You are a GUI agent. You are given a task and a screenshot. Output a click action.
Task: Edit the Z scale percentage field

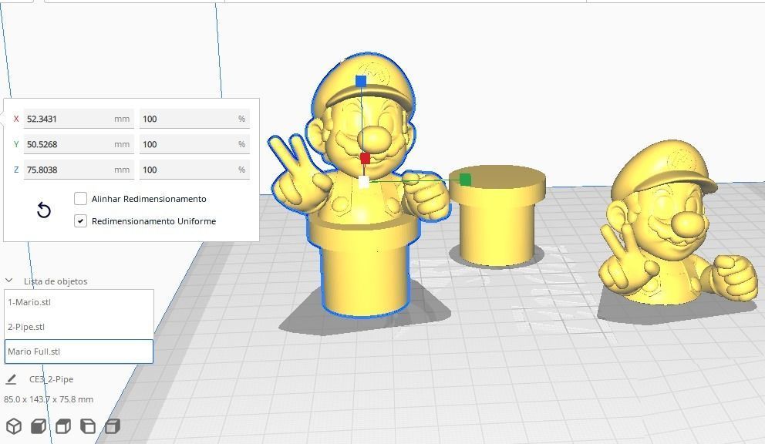point(194,170)
